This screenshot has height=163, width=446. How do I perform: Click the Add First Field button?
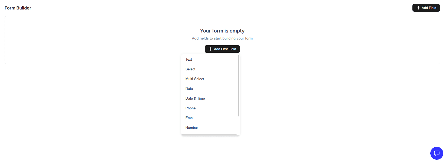tap(222, 49)
